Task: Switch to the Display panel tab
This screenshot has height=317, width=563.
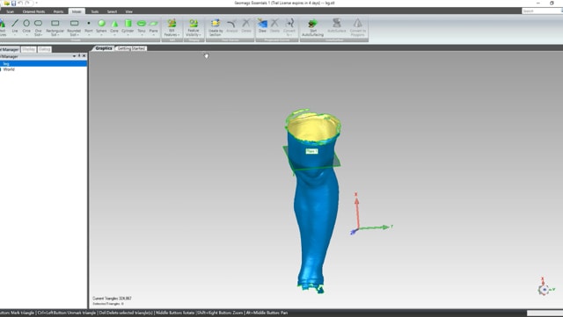Action: pyautogui.click(x=28, y=49)
